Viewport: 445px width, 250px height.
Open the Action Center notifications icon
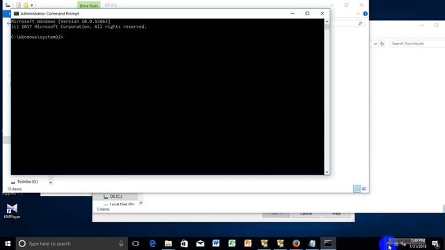(435, 244)
